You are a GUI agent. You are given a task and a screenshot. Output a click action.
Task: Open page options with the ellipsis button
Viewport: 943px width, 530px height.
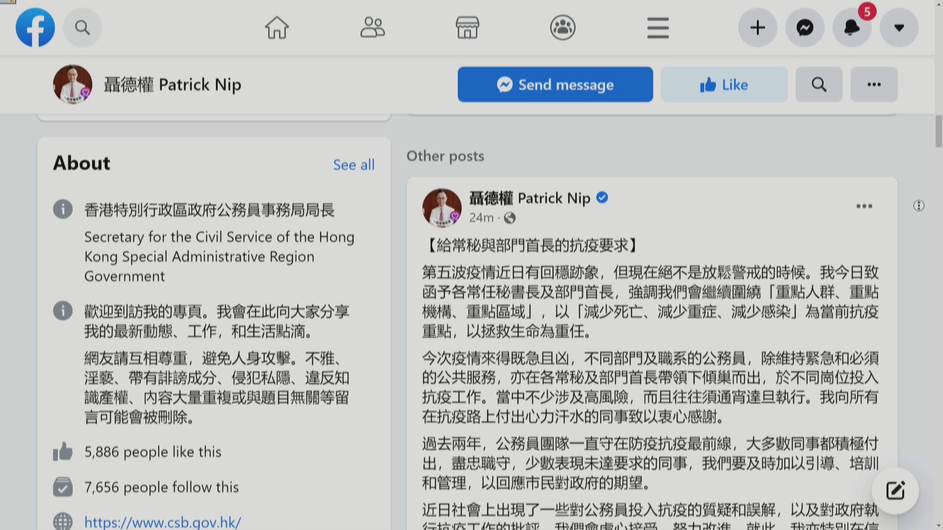(874, 84)
